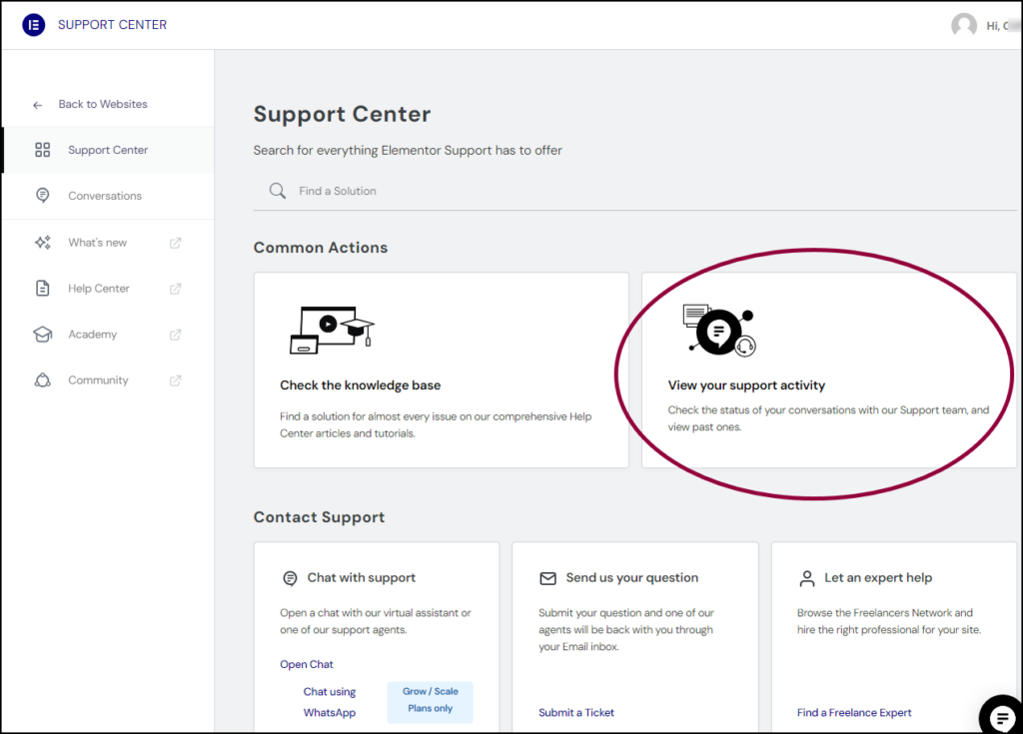Click the Conversations speech bubble icon
The width and height of the screenshot is (1023, 734).
point(42,196)
